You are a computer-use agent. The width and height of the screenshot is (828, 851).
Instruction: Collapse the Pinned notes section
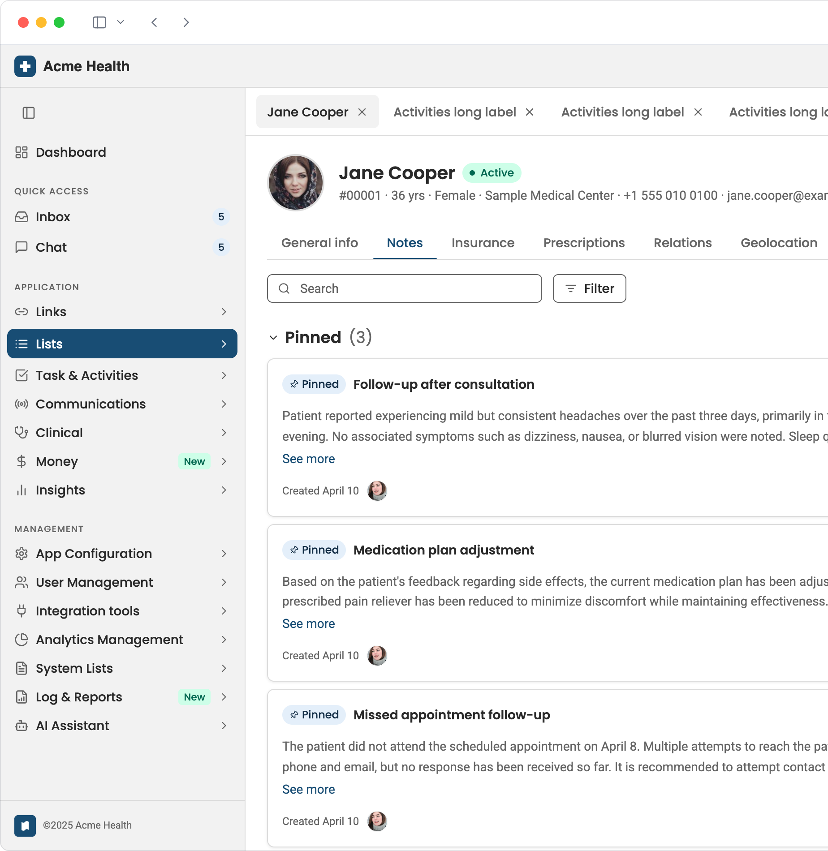tap(273, 338)
